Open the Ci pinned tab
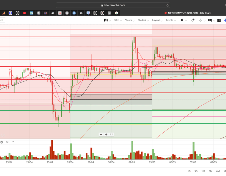This screenshot has width=226, height=176. [31, 13]
